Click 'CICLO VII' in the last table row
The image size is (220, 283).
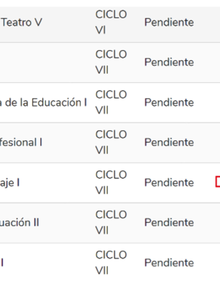coord(111,263)
